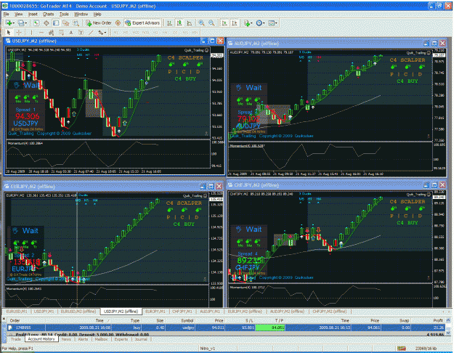This screenshot has height=353, width=454.
Task: Click the connection status bars icon
Action: tap(401, 349)
